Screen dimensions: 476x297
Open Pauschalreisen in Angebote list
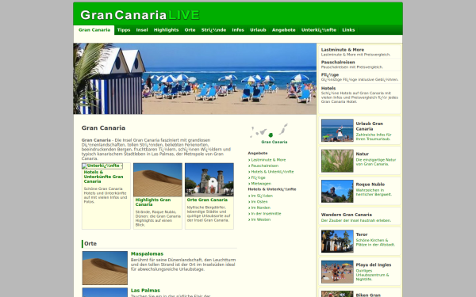coord(265,166)
